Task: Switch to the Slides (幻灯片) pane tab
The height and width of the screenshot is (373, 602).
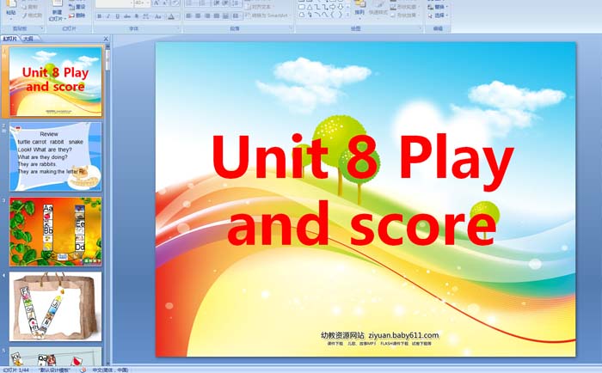Action: (10, 39)
